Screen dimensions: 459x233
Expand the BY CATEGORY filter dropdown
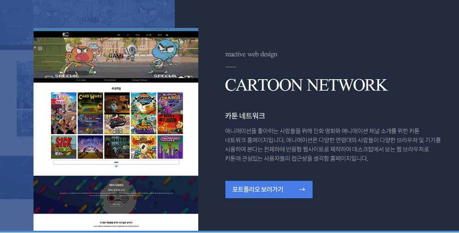(110, 80)
